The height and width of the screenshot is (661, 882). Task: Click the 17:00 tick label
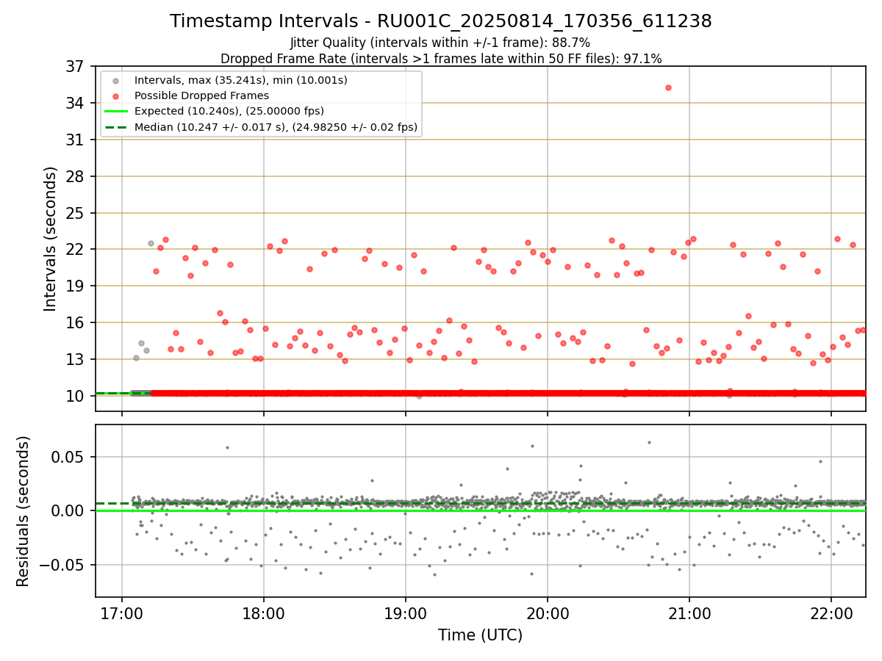click(122, 613)
